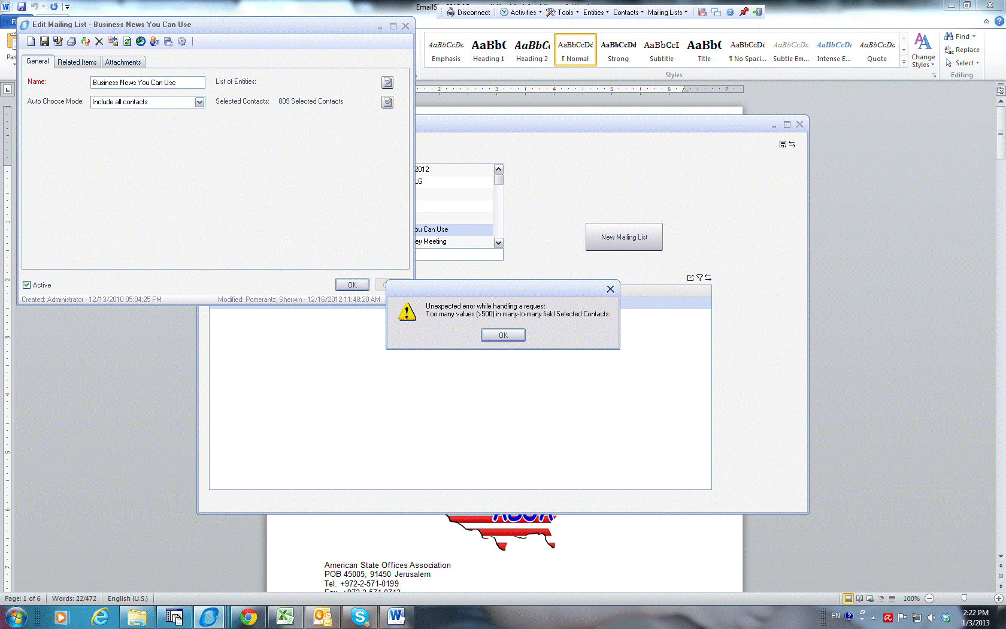
Task: Expand the Change Styles dropdown
Action: tap(923, 51)
